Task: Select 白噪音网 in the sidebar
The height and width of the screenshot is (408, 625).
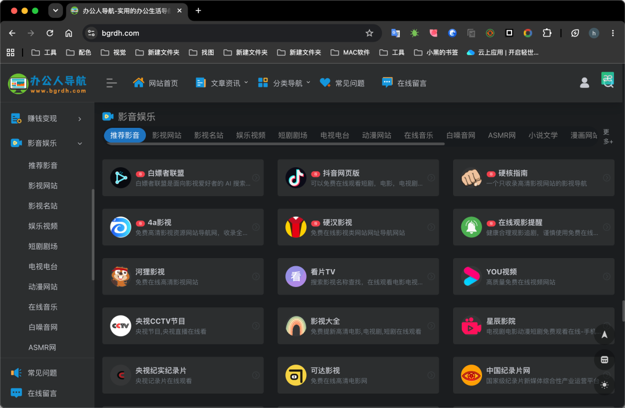Action: [x=43, y=328]
